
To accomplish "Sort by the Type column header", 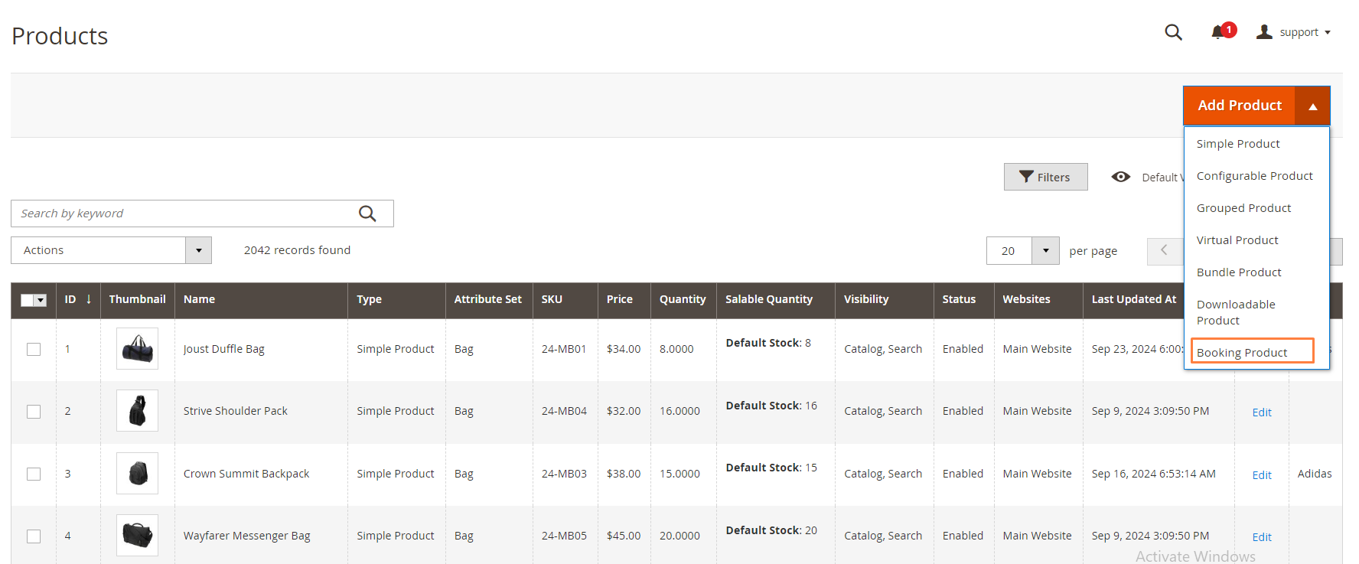I will tap(396, 299).
